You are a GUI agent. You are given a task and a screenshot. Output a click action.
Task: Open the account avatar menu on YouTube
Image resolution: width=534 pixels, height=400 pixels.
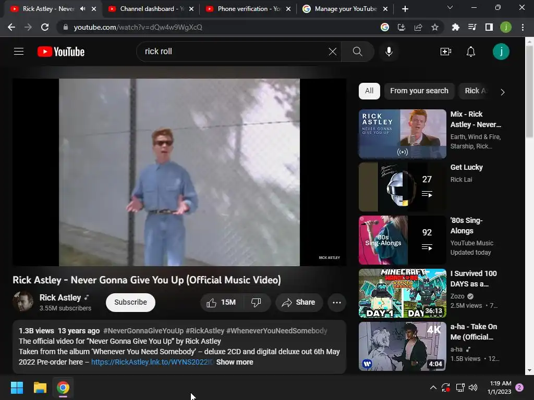coord(501,52)
